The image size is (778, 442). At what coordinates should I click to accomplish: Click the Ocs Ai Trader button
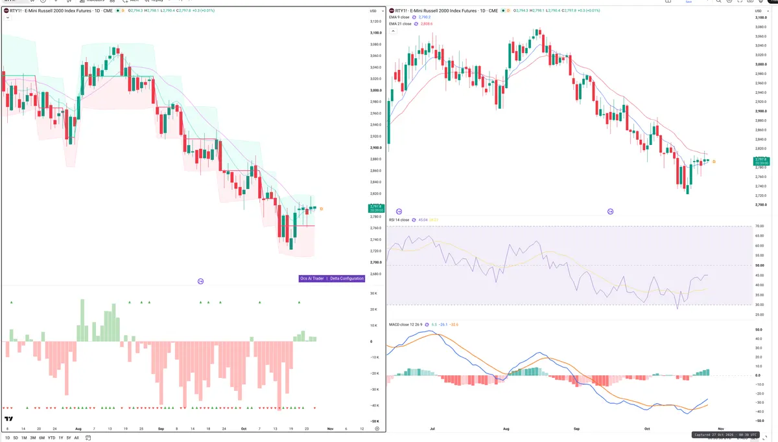tap(312, 278)
